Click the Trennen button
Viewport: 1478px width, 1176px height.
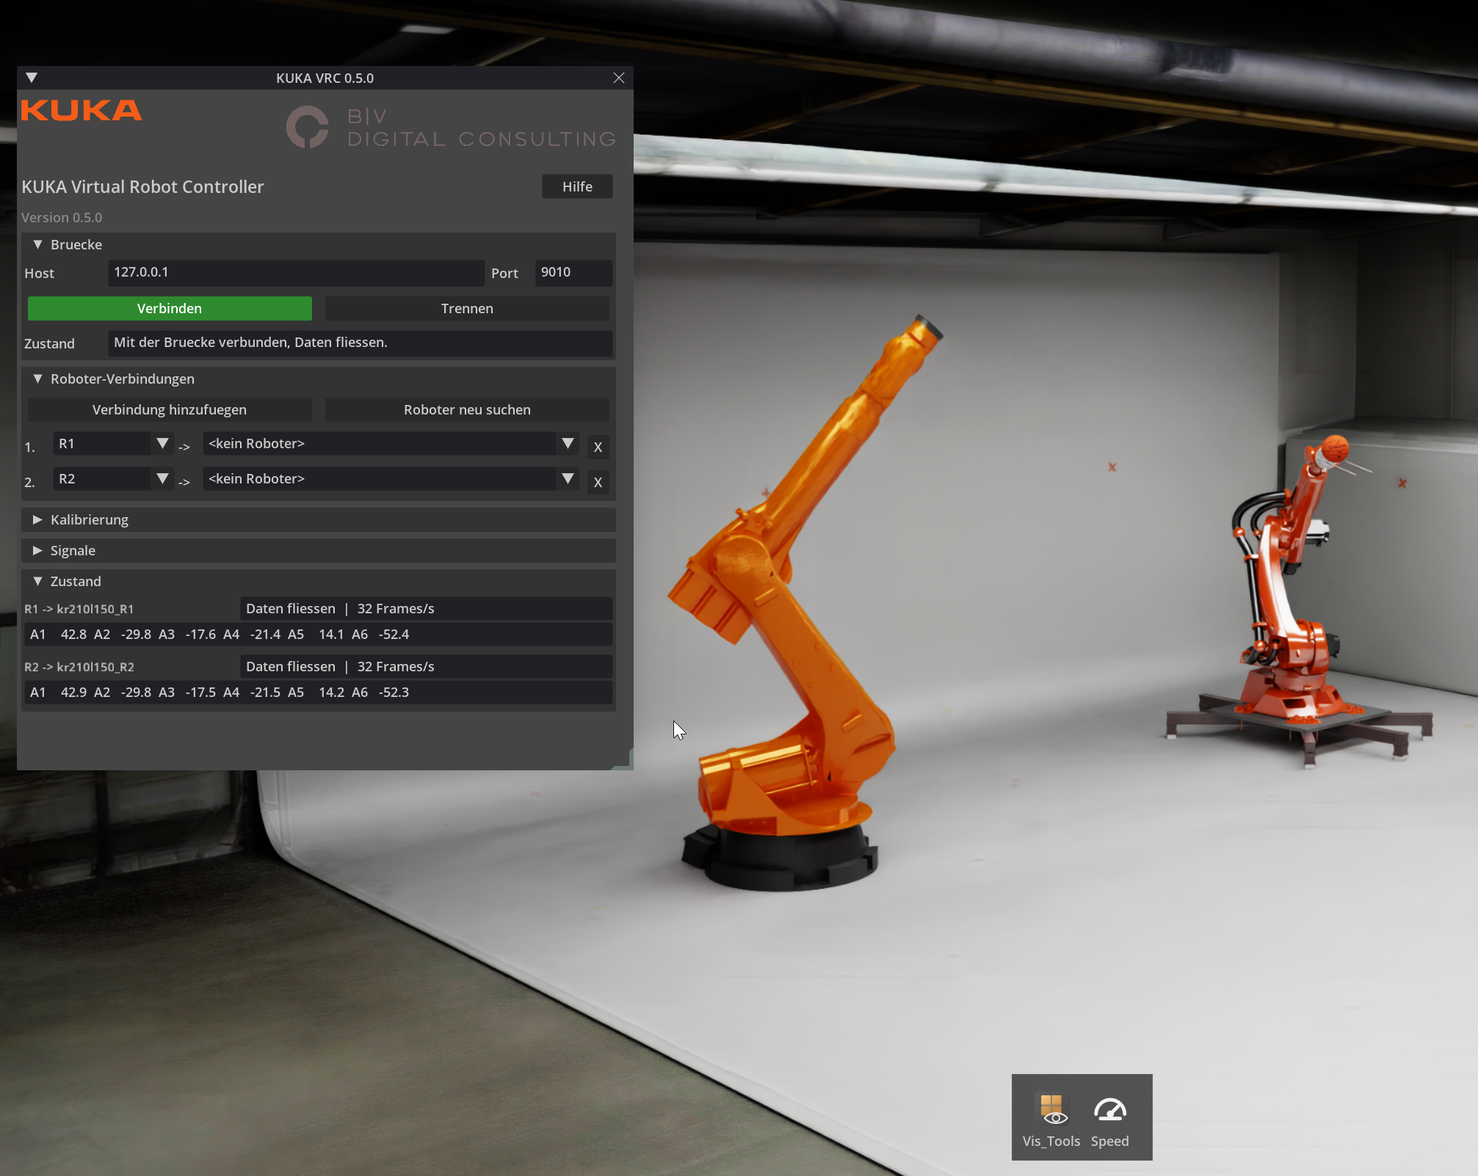click(467, 308)
